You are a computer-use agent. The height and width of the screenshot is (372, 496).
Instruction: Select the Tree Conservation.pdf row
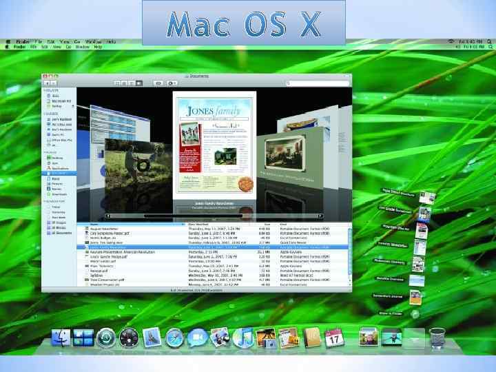(x=213, y=280)
